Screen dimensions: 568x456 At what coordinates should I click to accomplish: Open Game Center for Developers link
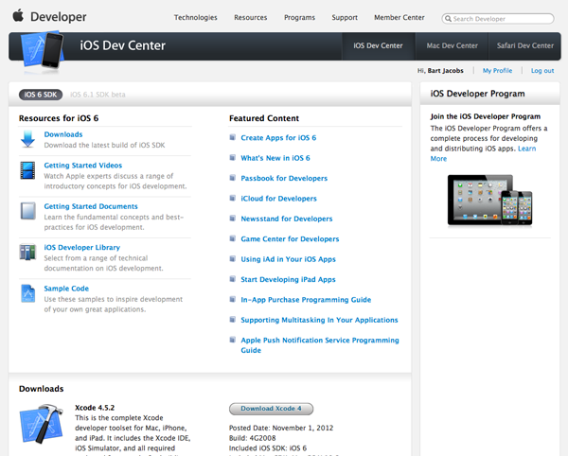(290, 238)
